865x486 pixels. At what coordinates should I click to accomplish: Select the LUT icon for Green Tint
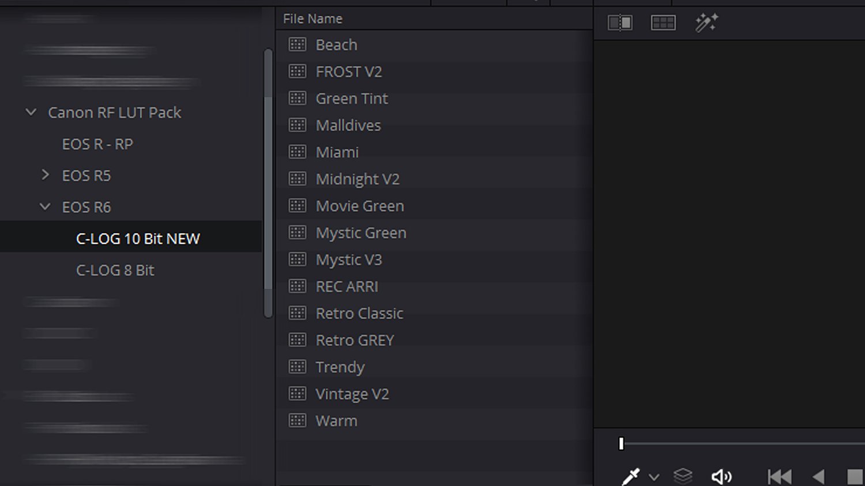(x=298, y=98)
